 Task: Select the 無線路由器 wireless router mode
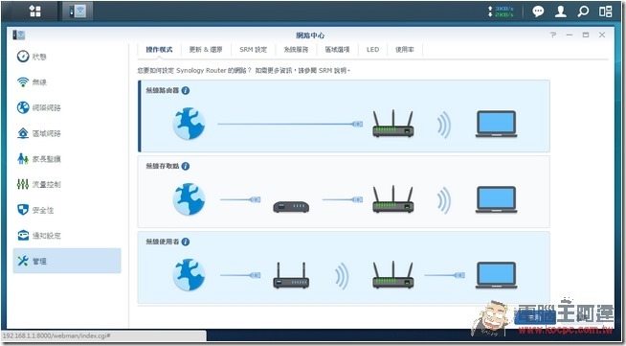tap(344, 116)
